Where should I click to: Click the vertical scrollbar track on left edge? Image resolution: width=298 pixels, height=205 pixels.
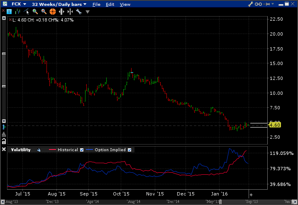click(4, 70)
